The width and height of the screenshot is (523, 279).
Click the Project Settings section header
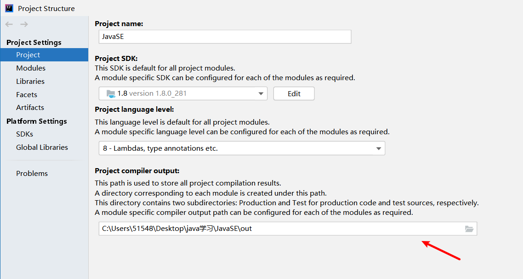click(x=34, y=43)
